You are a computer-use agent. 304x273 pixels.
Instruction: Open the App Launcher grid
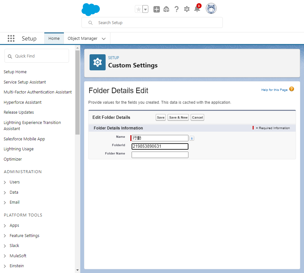(x=11, y=39)
